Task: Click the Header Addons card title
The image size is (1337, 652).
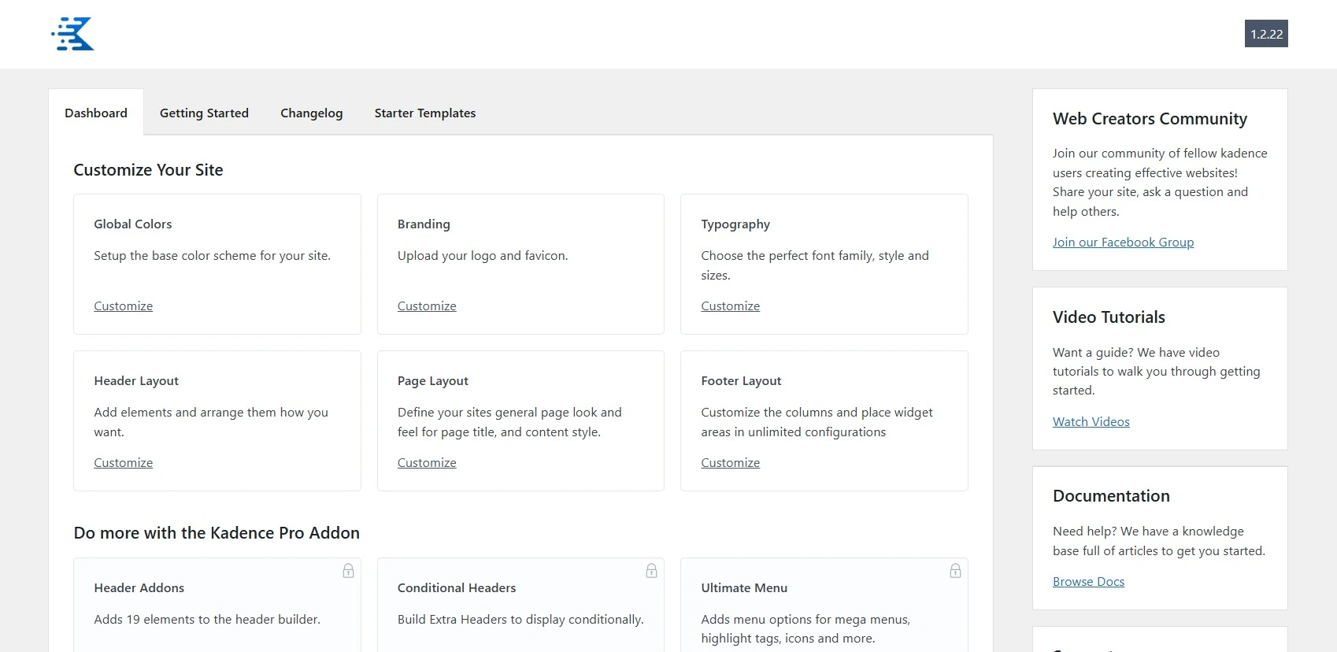Action: tap(139, 587)
